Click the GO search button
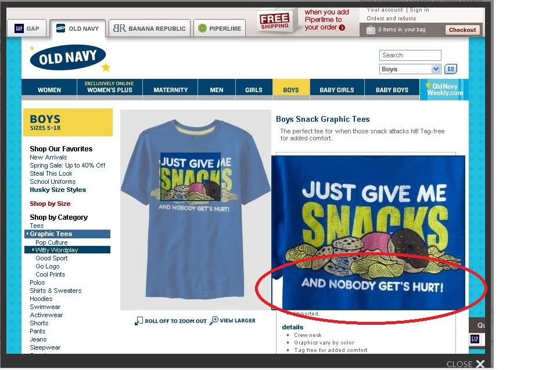Screen dimensions: 553x370 [x=451, y=69]
